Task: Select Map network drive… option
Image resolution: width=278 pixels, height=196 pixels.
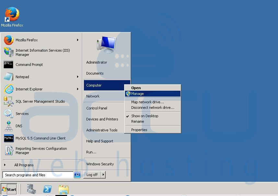Action: (x=153, y=102)
